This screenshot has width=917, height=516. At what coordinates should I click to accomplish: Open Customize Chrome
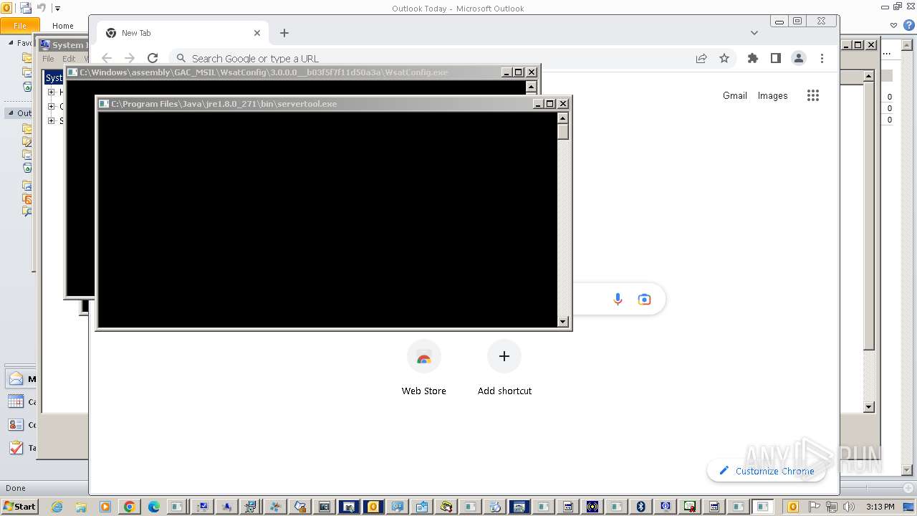766,471
